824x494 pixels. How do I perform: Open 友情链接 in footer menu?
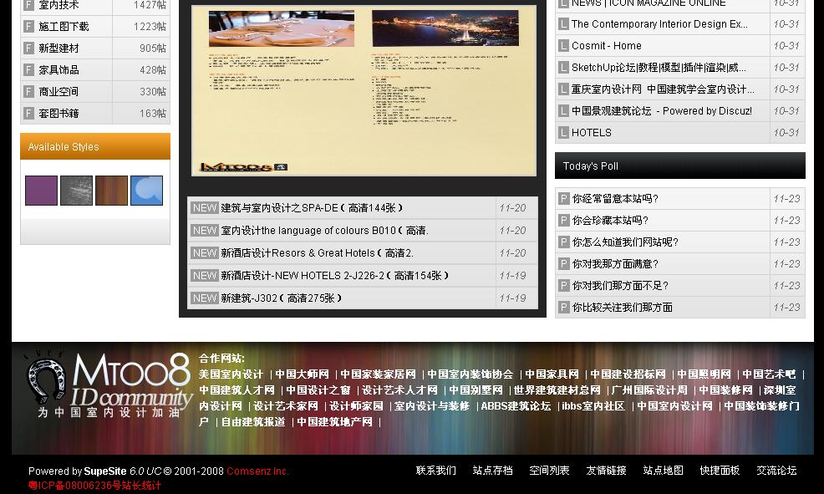point(607,471)
